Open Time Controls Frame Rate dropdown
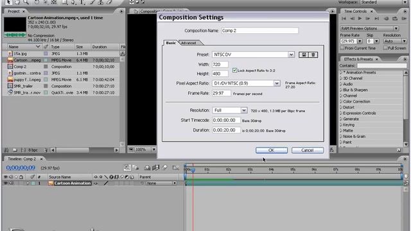 click(360, 41)
